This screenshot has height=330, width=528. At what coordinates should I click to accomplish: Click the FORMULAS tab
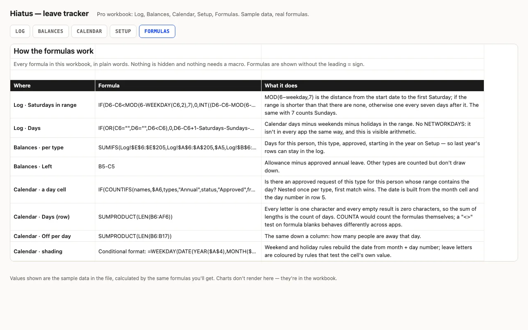[157, 31]
